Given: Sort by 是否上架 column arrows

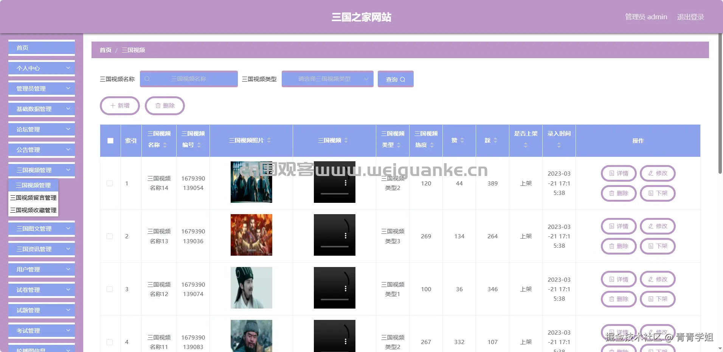Looking at the screenshot, I should [x=526, y=145].
